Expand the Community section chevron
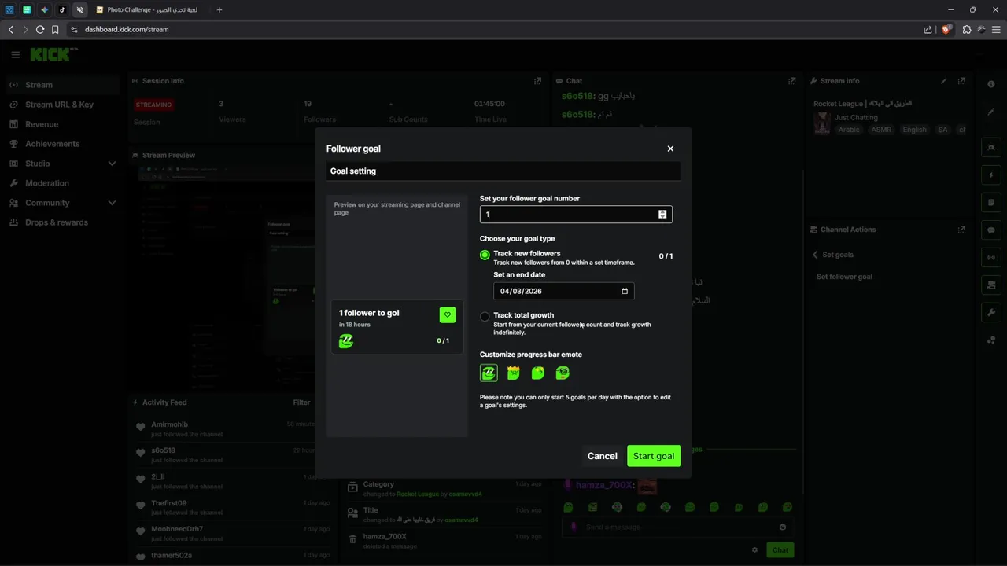Screen dimensions: 1007x566 click(x=112, y=203)
